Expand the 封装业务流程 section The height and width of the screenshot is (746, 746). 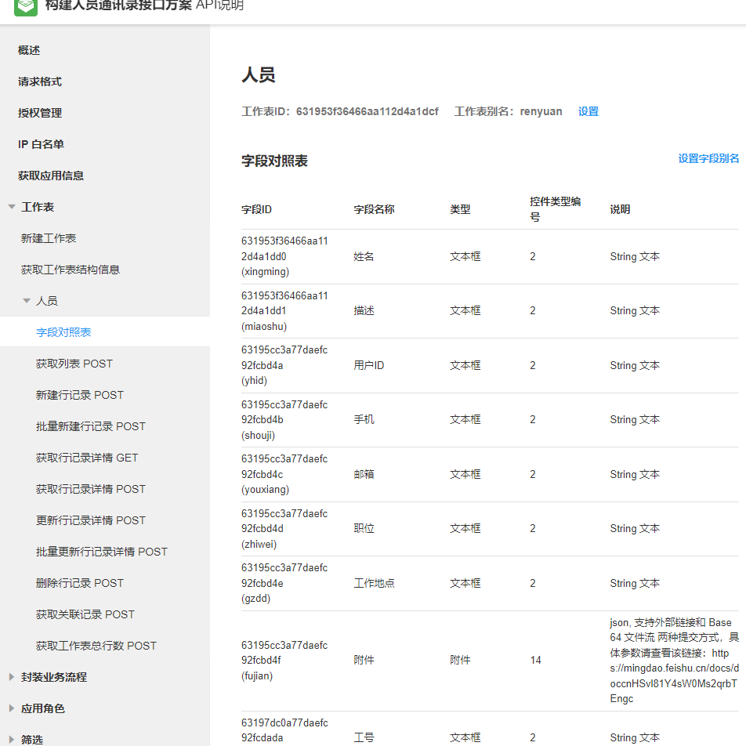pyautogui.click(x=11, y=677)
